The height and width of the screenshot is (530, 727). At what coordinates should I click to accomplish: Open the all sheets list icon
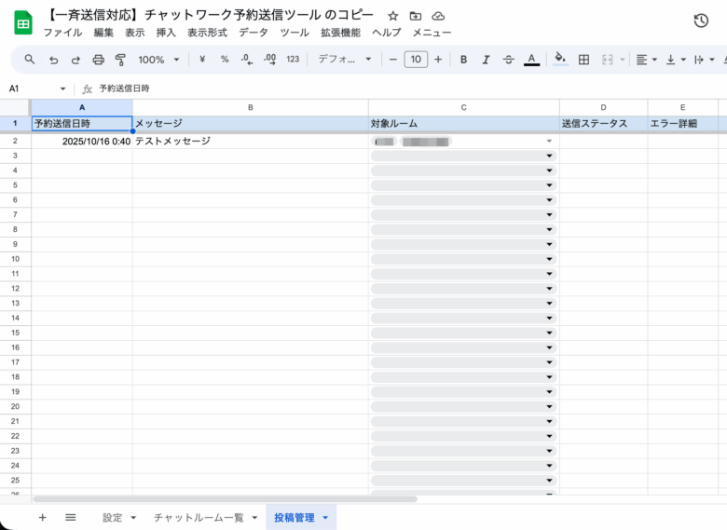(70, 517)
